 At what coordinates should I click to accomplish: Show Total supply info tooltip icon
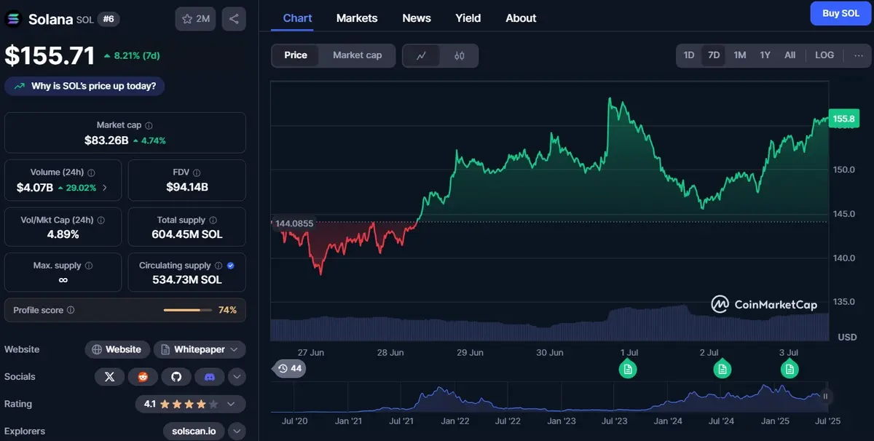pyautogui.click(x=213, y=220)
